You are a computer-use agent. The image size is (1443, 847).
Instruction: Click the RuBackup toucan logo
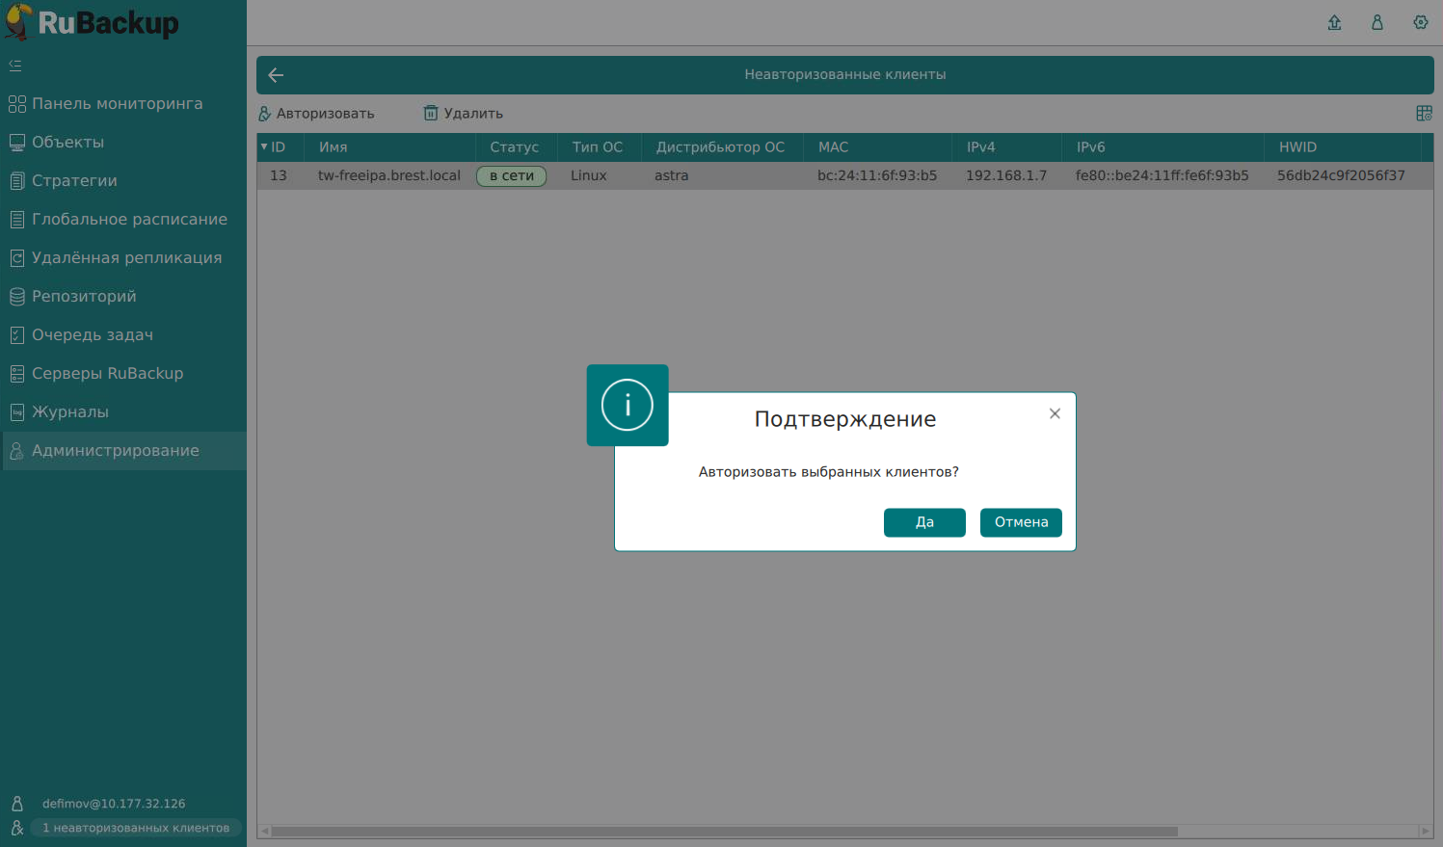[x=18, y=22]
